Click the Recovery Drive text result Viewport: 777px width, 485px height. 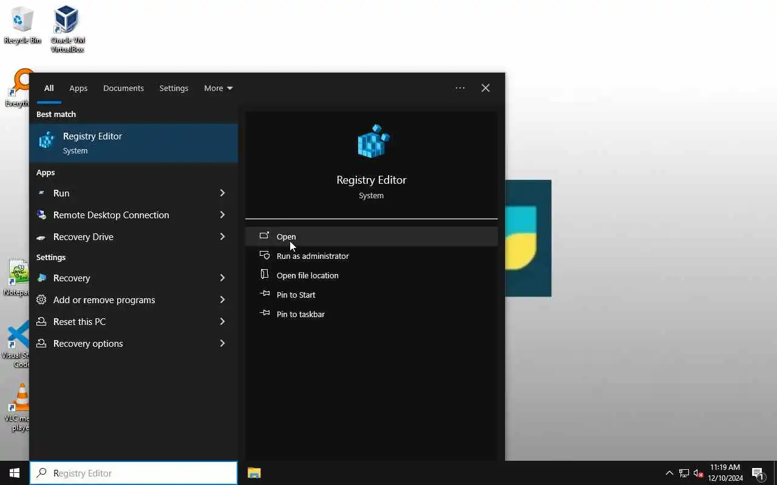(x=83, y=236)
